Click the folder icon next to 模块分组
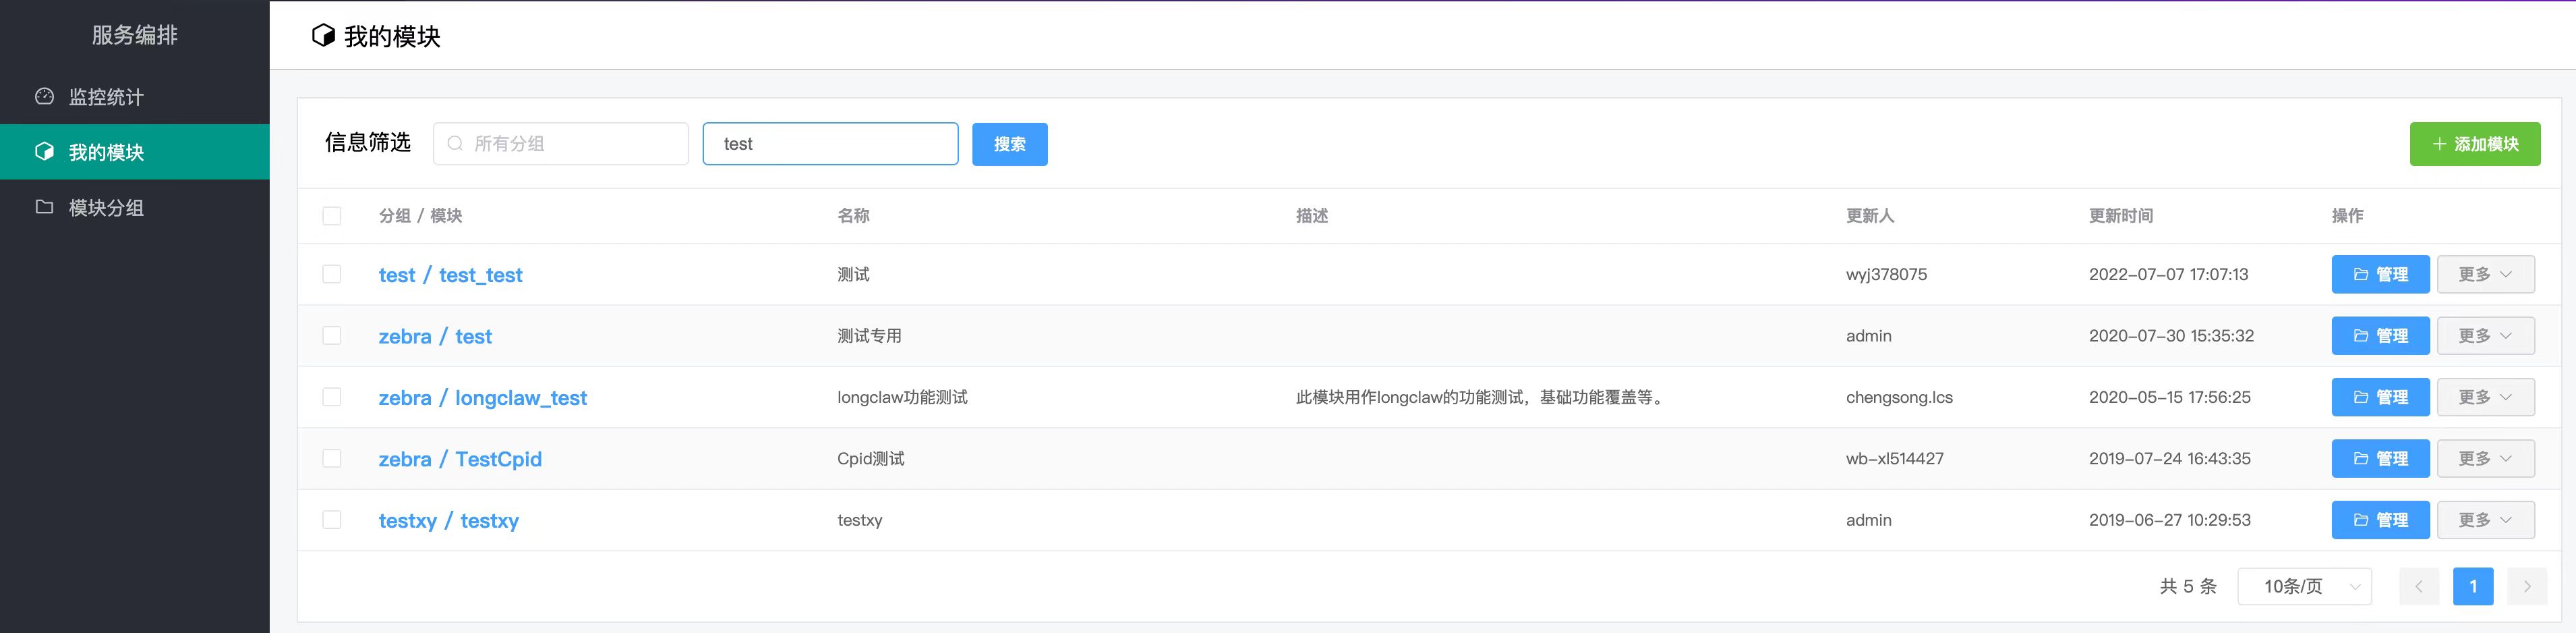This screenshot has height=633, width=2576. [x=44, y=207]
